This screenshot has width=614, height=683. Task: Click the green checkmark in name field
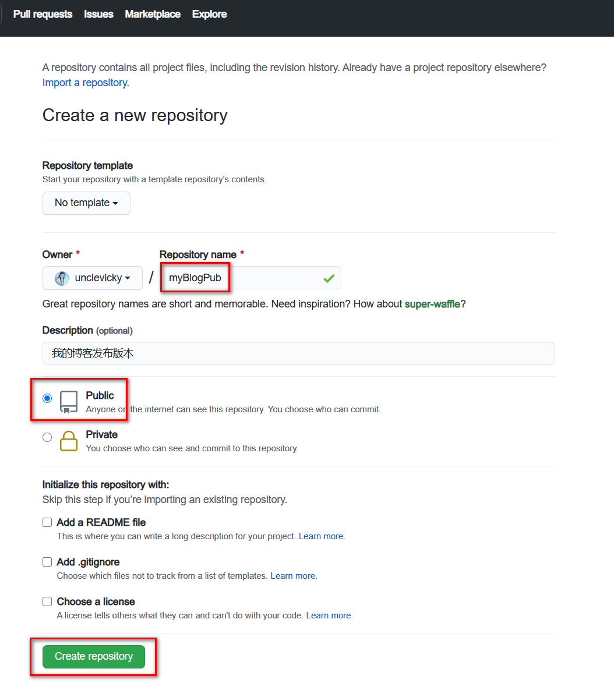(x=329, y=278)
